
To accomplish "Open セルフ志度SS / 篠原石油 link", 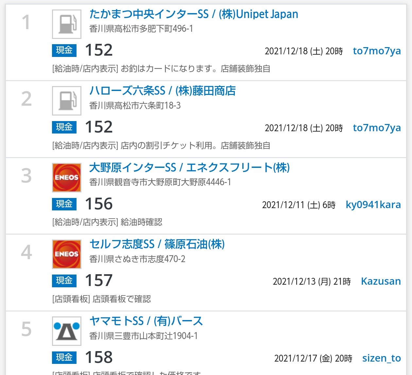I will click(x=157, y=244).
